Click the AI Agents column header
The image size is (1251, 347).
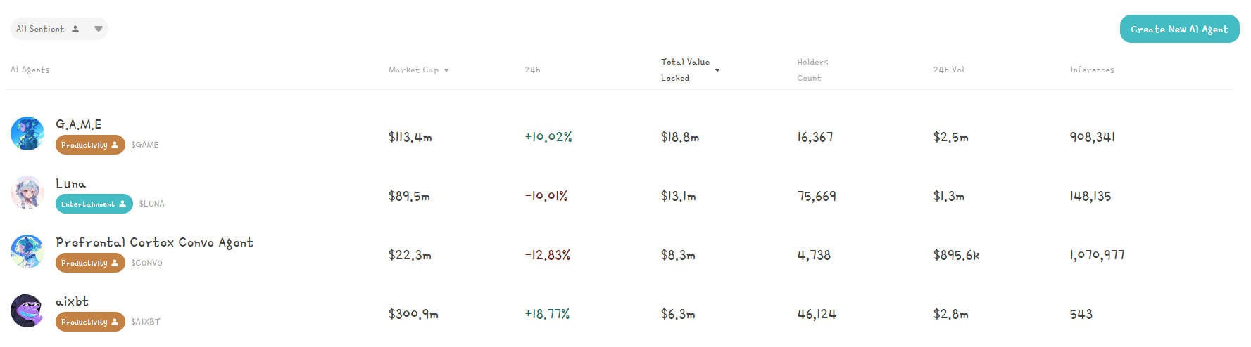(x=30, y=70)
